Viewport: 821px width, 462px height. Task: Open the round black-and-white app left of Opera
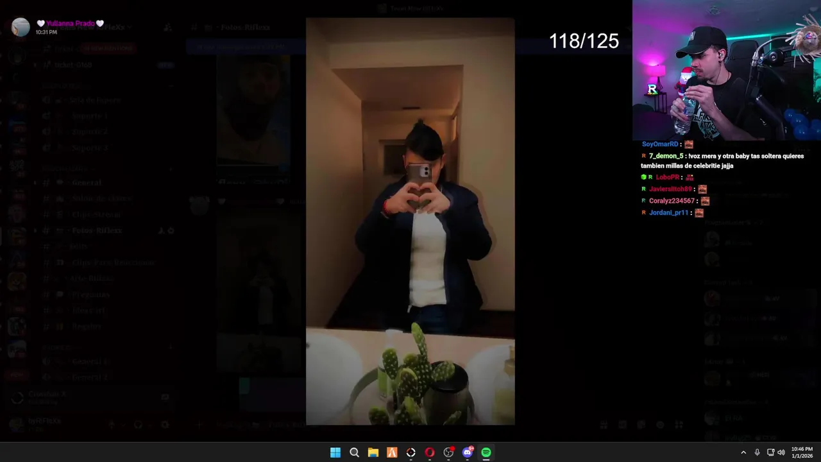click(411, 452)
